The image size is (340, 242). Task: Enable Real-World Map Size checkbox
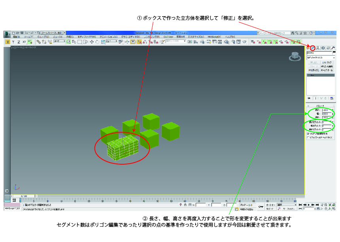(308, 137)
